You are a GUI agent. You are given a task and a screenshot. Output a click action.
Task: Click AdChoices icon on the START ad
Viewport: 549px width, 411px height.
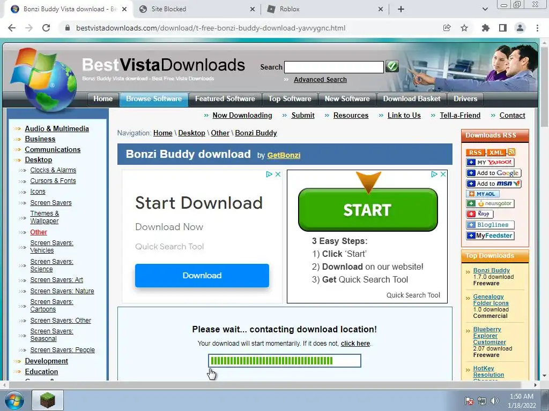[434, 174]
